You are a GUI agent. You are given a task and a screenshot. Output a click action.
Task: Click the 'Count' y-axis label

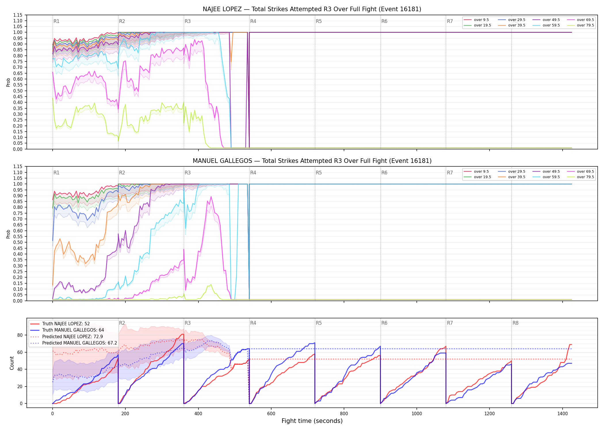[x=12, y=363]
